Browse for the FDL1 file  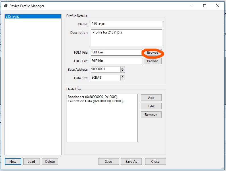153,53
